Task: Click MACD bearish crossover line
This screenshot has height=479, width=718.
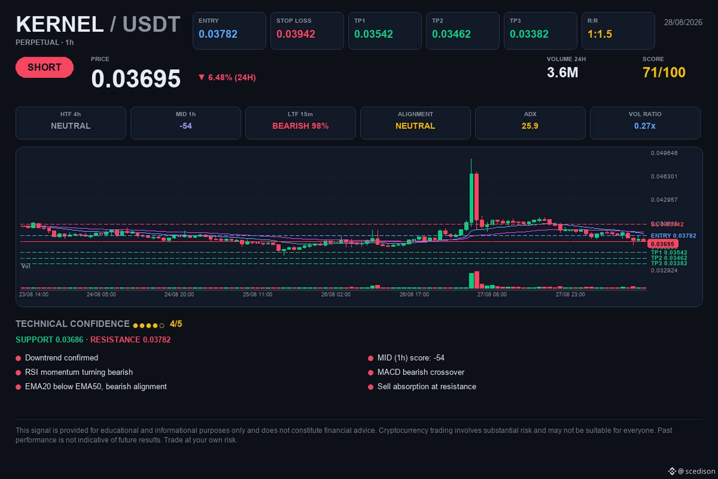Action: pos(421,372)
